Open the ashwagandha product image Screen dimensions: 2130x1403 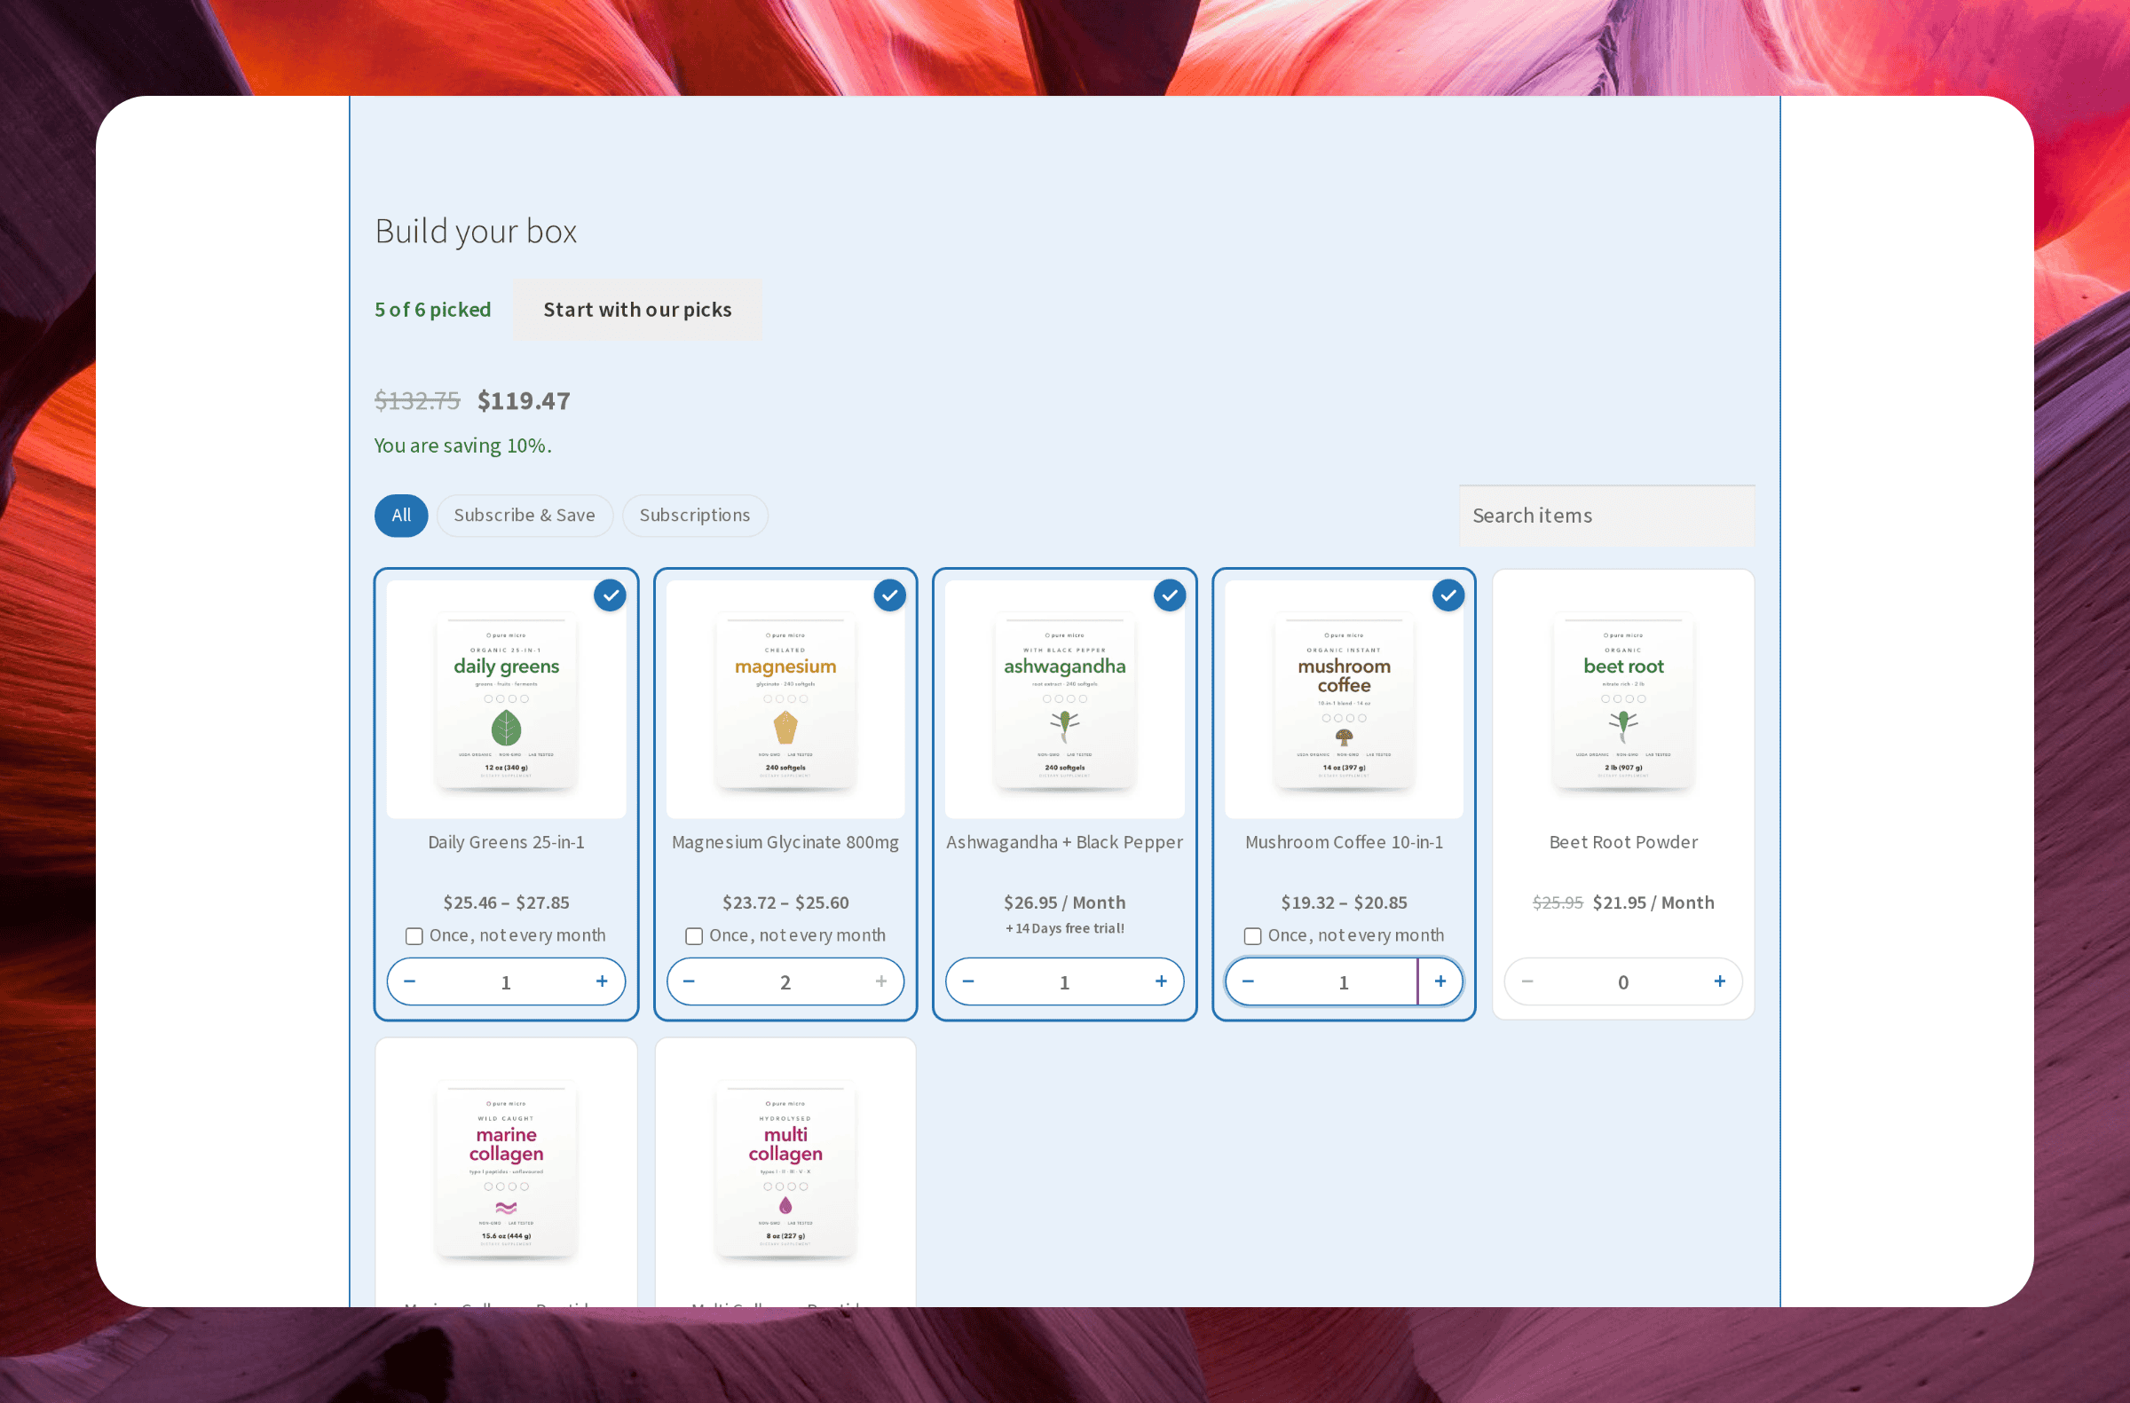tap(1065, 699)
